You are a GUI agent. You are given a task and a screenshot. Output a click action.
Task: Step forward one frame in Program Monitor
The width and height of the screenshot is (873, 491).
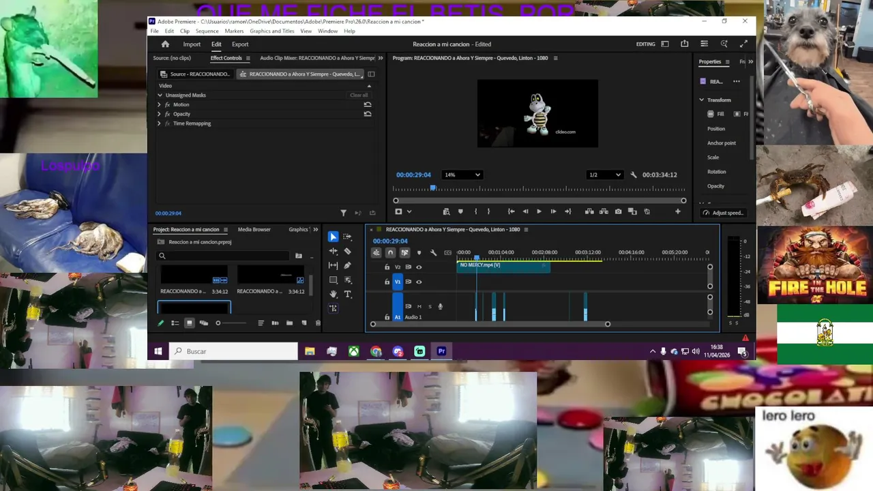click(553, 211)
